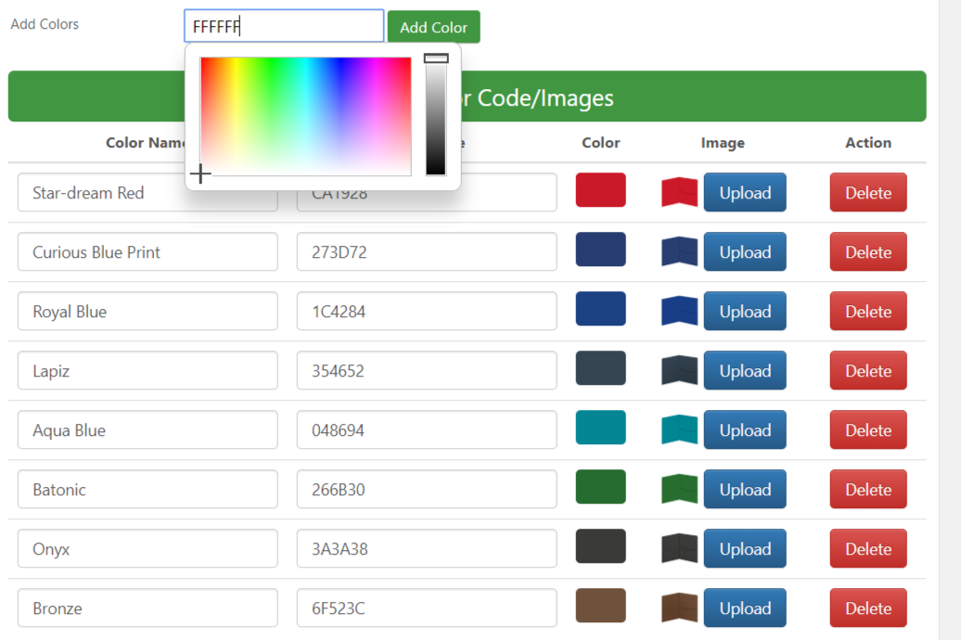Edit the Curious Blue Print name field
Viewport: 961px width, 640px height.
click(x=147, y=252)
